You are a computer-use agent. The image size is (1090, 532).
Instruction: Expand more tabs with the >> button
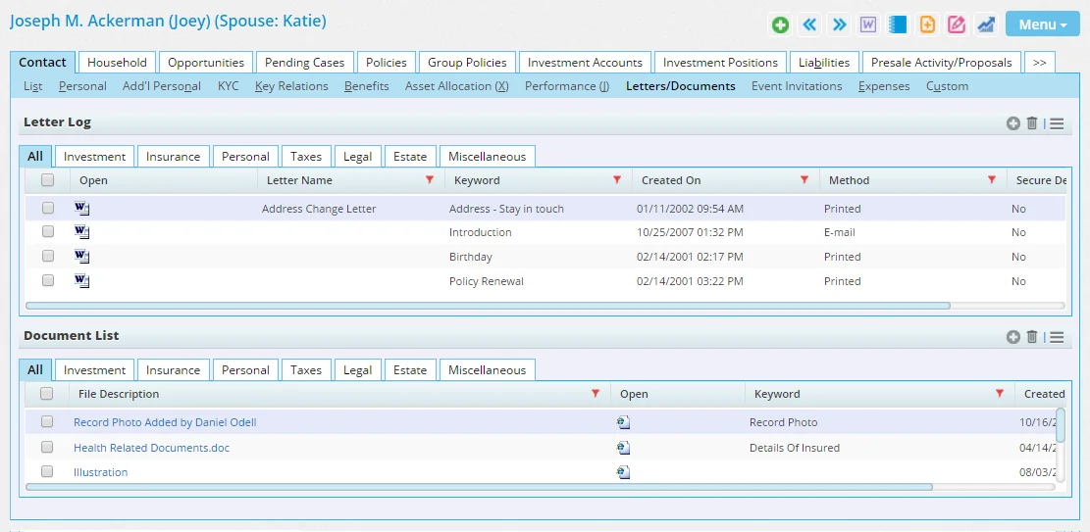1039,63
